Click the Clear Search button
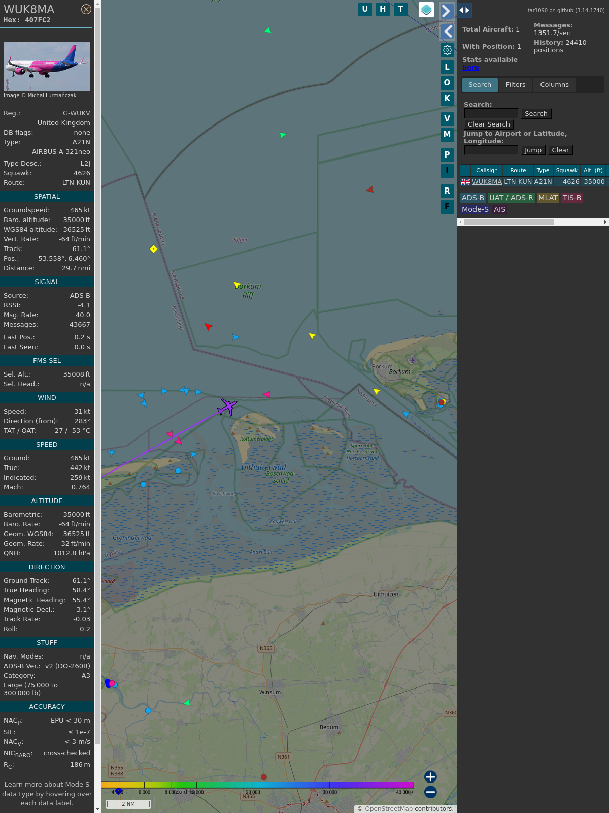 [489, 124]
